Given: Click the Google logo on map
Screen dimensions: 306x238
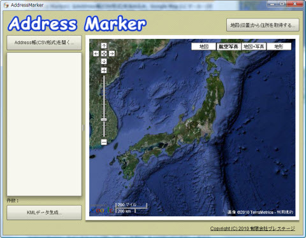Looking at the screenshot, I should (x=101, y=210).
